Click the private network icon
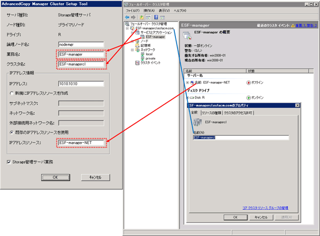The width and height of the screenshot is (320, 236). (142, 59)
